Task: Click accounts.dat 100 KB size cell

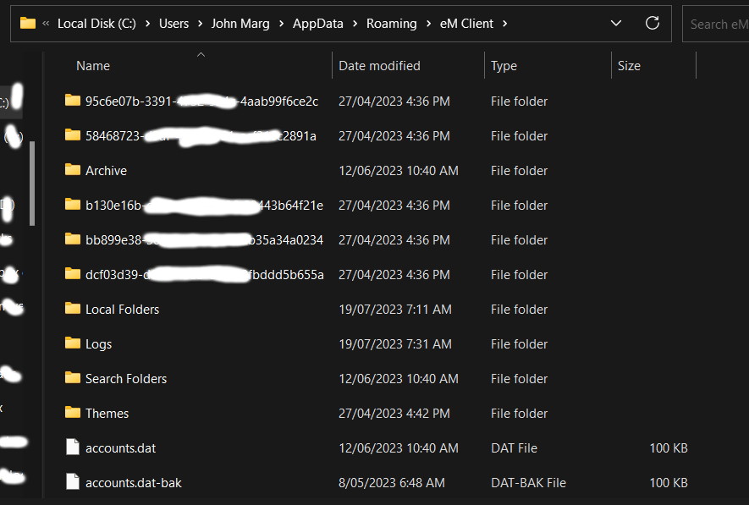Action: 669,448
